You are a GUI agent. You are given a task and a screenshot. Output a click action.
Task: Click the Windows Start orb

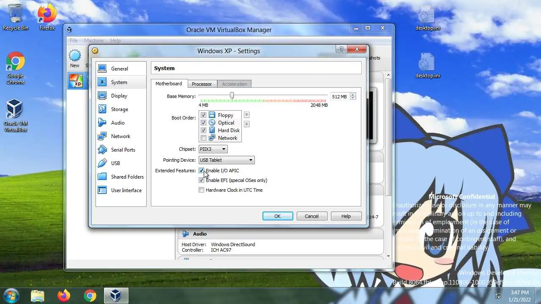click(11, 295)
